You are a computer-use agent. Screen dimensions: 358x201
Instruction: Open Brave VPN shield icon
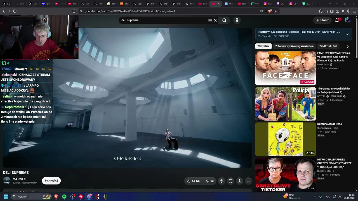click(349, 11)
